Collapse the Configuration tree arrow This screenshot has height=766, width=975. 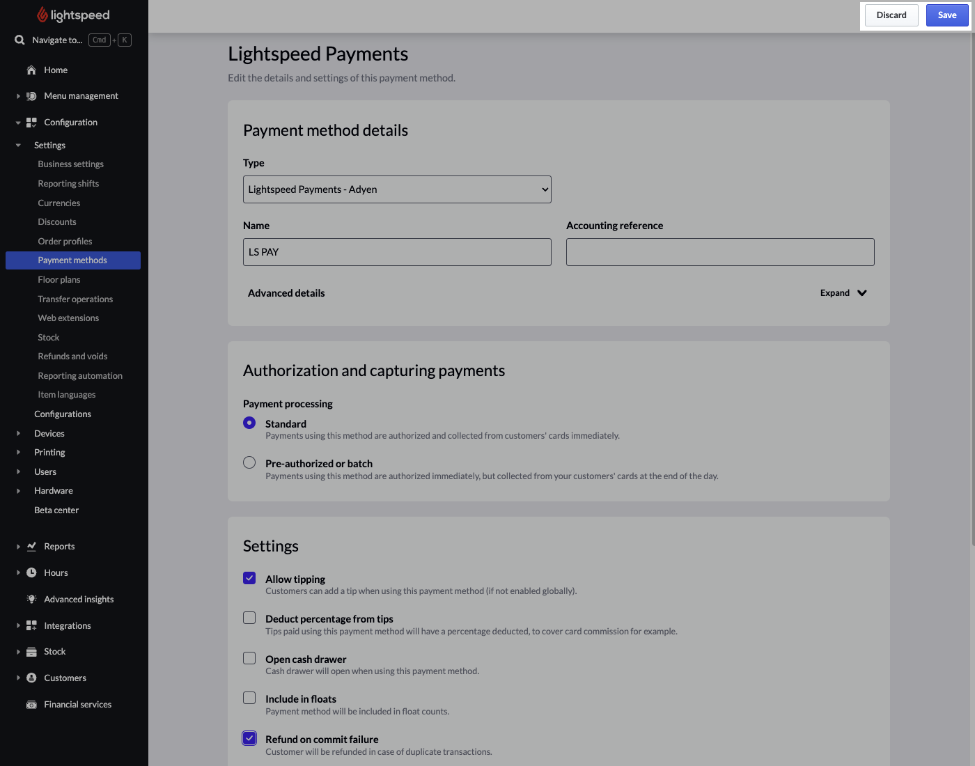coord(18,123)
